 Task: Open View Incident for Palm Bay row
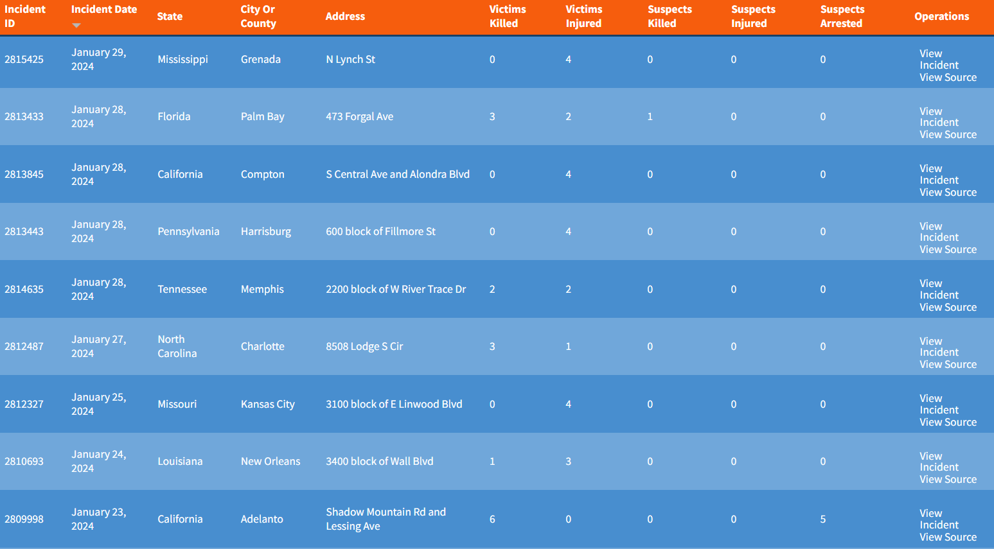coord(939,117)
